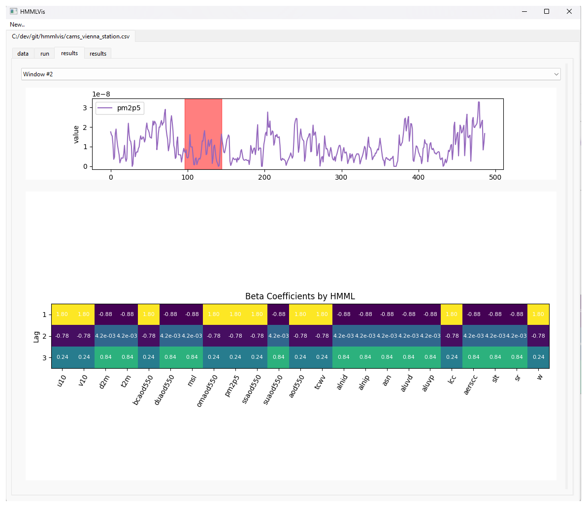This screenshot has width=587, height=507.
Task: Click the pm2p5 Lag 2 heatmap cell
Action: coord(235,336)
